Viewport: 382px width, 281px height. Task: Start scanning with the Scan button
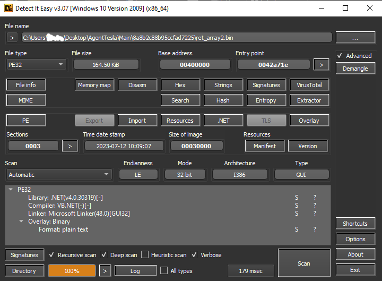[x=304, y=263]
